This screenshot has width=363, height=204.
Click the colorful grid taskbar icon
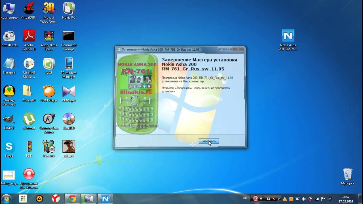[23, 199]
